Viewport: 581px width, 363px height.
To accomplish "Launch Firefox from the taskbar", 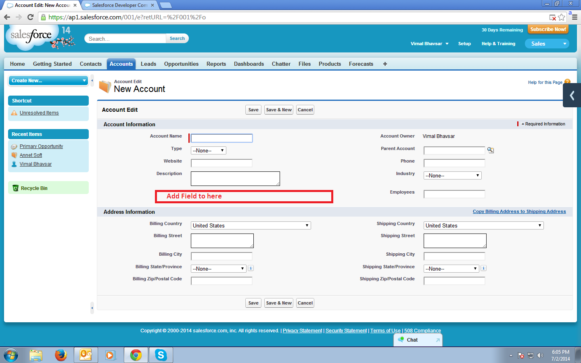I will [61, 355].
